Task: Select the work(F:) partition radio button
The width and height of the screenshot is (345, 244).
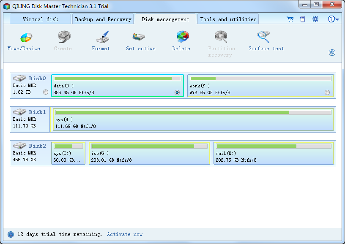Action: 327,92
